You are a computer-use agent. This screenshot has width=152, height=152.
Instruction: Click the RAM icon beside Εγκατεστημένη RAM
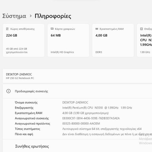(x=97, y=29)
